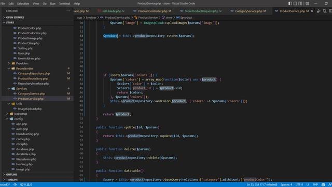
Task: Collapse the Repositories folder
Action: tap(24, 69)
